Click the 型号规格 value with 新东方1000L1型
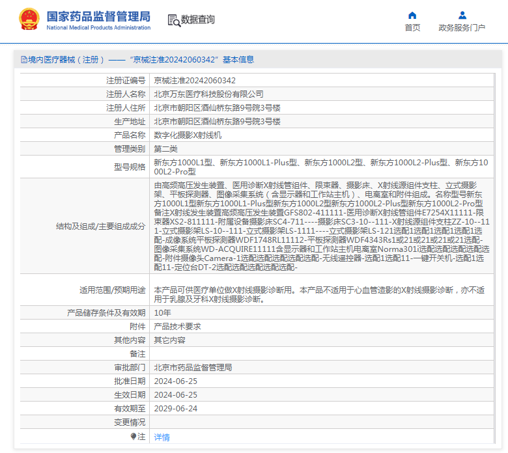Viewport: 508px width, 453px height. click(x=321, y=167)
